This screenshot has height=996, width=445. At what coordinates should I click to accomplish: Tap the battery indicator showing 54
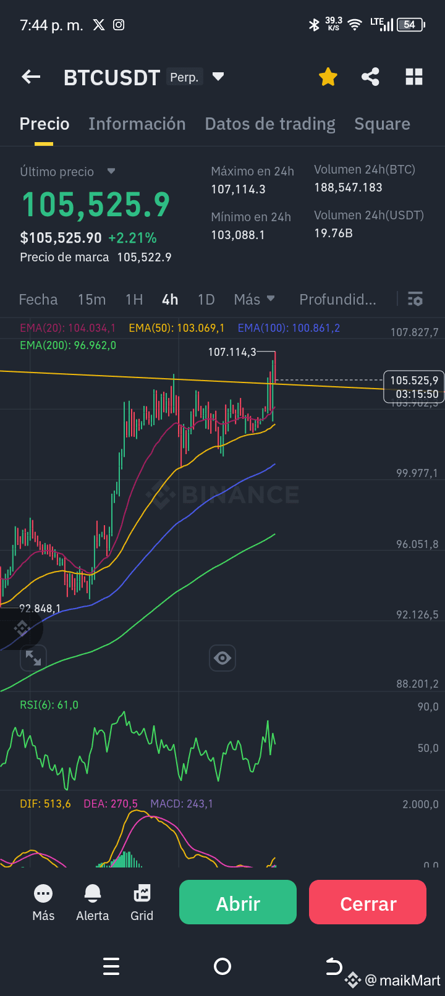[411, 25]
